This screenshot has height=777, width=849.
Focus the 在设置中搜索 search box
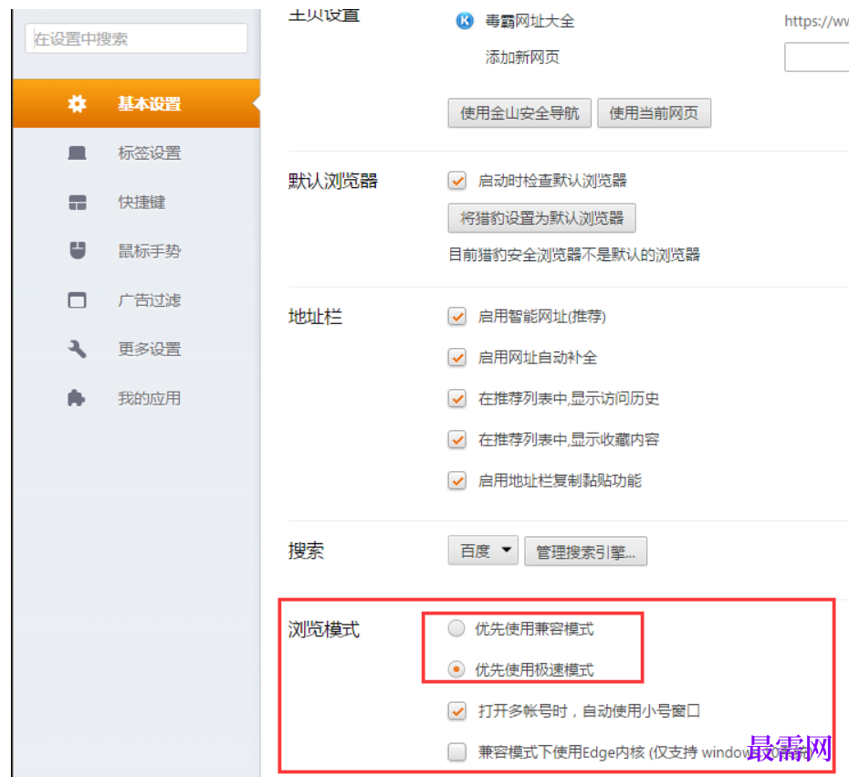[x=136, y=38]
